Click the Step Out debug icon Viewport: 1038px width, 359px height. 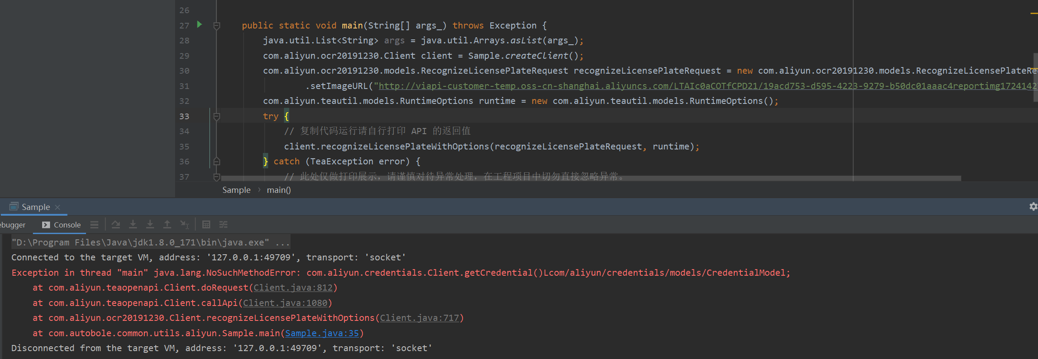coord(167,225)
